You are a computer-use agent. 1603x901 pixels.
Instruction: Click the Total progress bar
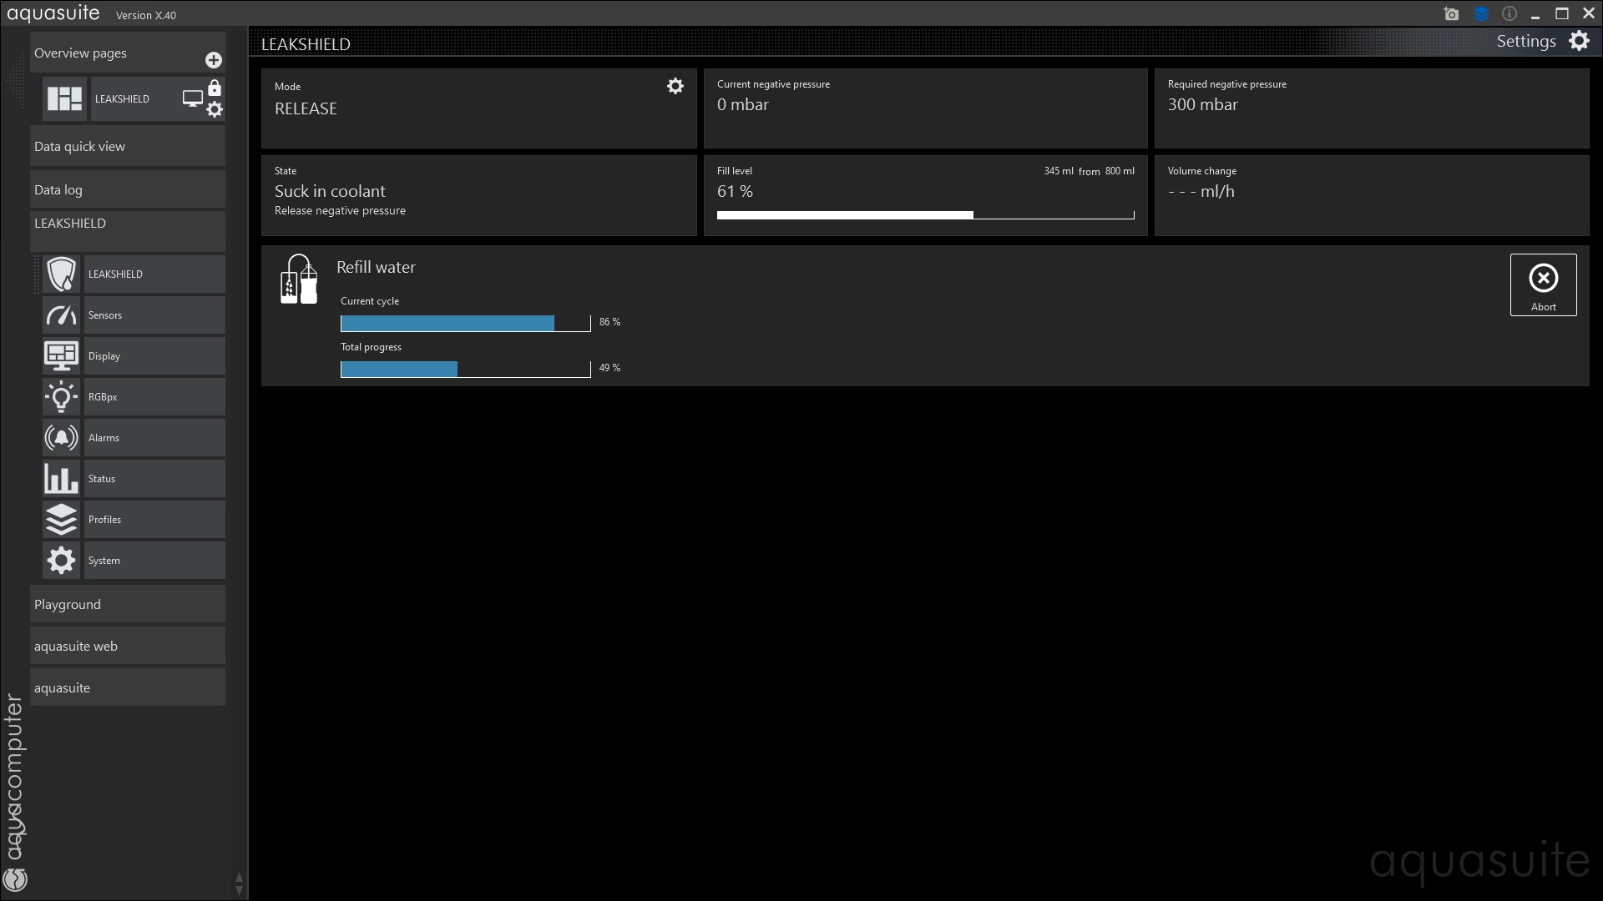coord(465,369)
